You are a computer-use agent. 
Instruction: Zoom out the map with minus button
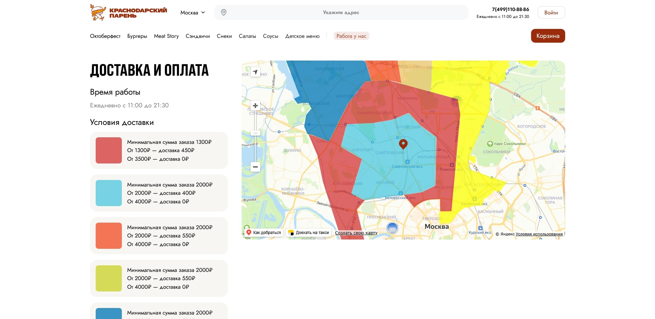255,167
